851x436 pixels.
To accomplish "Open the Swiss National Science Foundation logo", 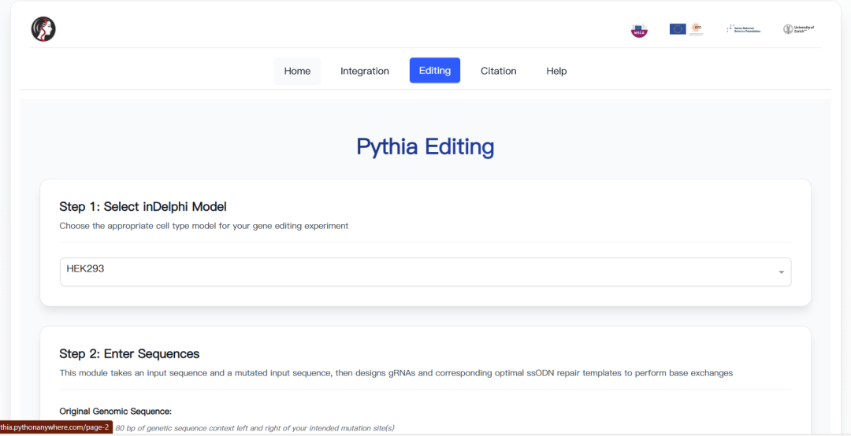I will pos(743,29).
